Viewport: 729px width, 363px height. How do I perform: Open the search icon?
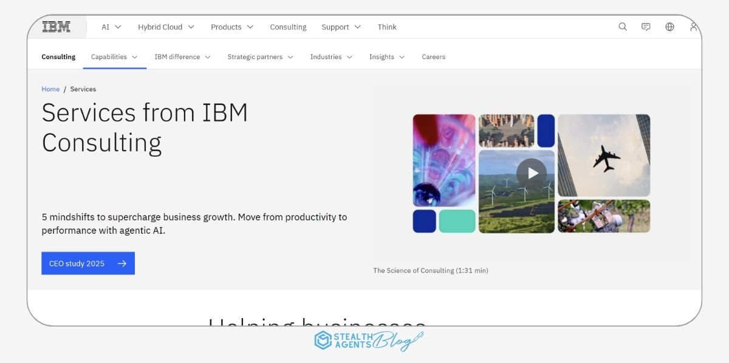point(623,27)
